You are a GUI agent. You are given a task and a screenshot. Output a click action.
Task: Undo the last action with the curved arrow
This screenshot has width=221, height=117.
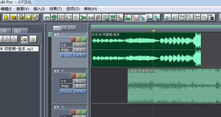click(x=47, y=18)
